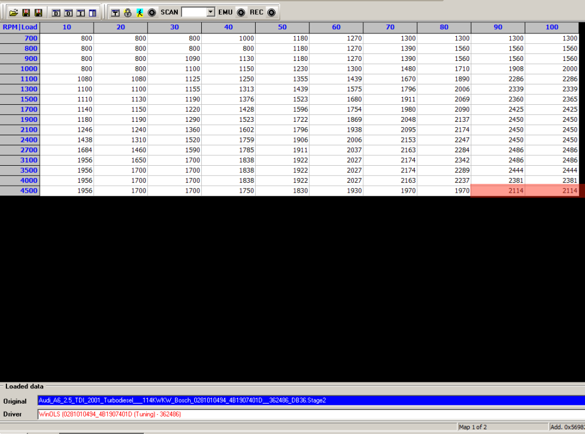The width and height of the screenshot is (585, 434).
Task: Click the Original file name field
Action: (311, 401)
